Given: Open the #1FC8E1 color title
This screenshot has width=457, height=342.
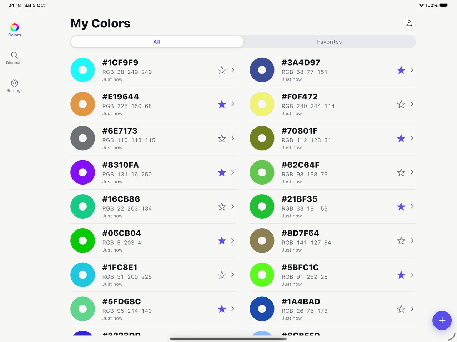Looking at the screenshot, I should 120,267.
